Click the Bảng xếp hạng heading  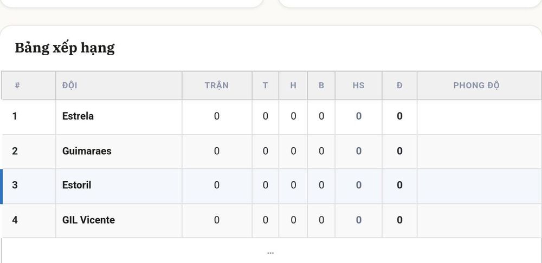(64, 48)
